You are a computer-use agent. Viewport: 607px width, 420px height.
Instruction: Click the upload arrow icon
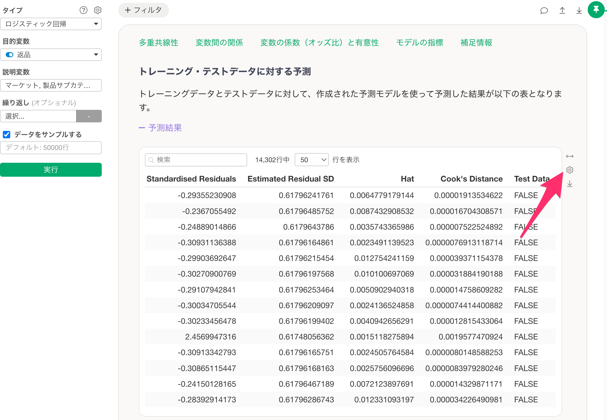562,11
